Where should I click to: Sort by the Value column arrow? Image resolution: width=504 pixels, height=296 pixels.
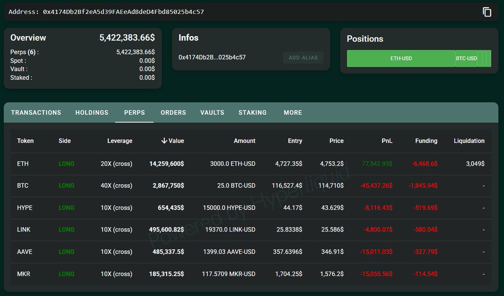click(x=164, y=141)
